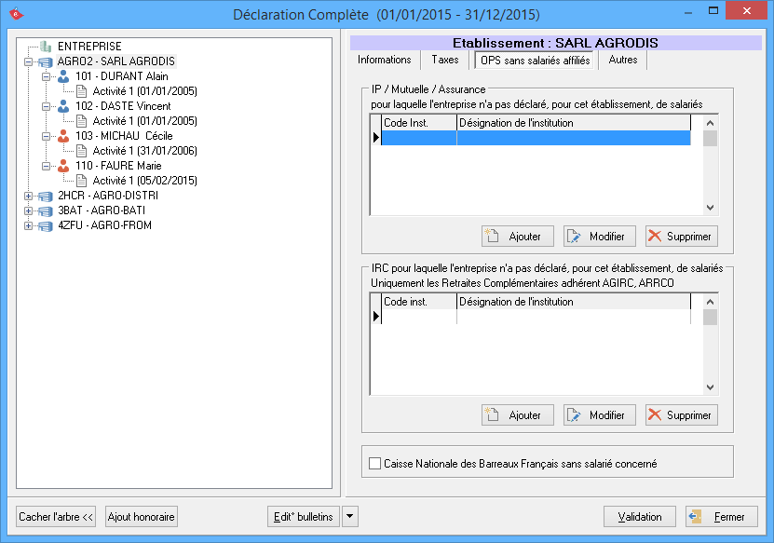Click the establishment icon next to 3BAT - AGRO-BATI
This screenshot has height=543, width=774.
[46, 210]
